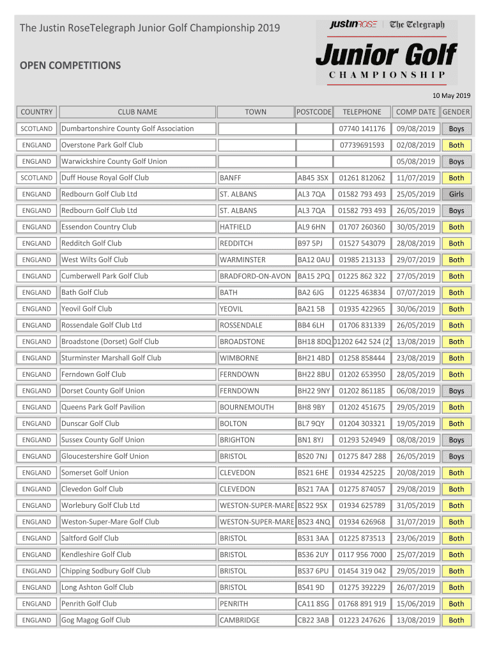The height and width of the screenshot is (655, 492).
Task: Select the GENDER column header
Action: (x=456, y=112)
